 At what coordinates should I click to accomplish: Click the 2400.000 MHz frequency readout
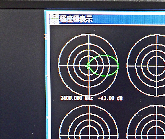tap(77, 98)
